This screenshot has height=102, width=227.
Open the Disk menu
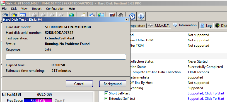pos(14,9)
